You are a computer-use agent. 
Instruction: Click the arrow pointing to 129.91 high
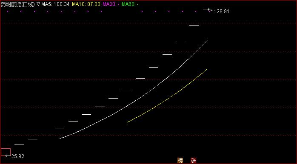(210, 10)
